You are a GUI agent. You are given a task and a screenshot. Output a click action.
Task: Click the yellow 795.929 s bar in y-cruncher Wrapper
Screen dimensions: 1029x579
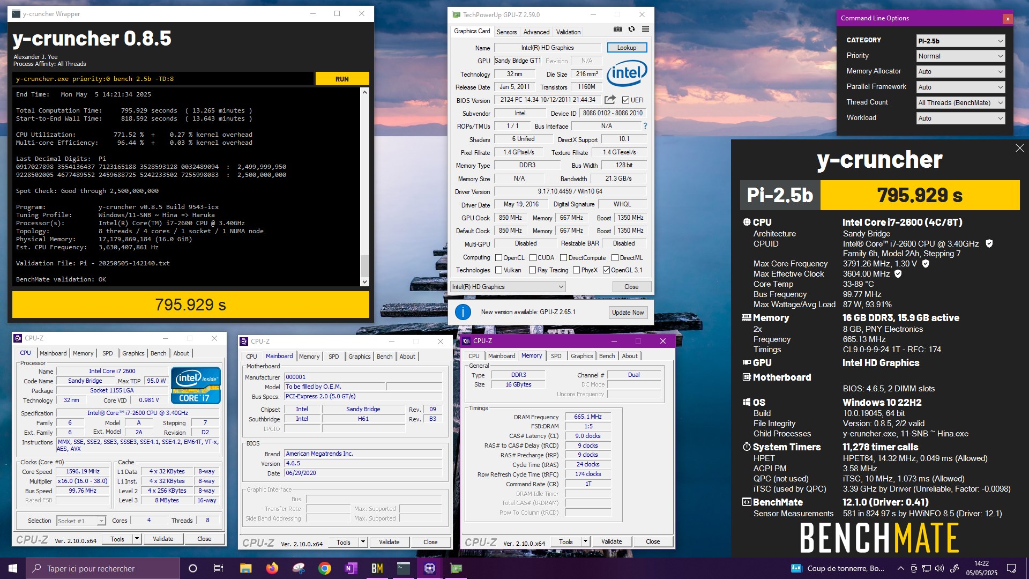[x=190, y=305]
